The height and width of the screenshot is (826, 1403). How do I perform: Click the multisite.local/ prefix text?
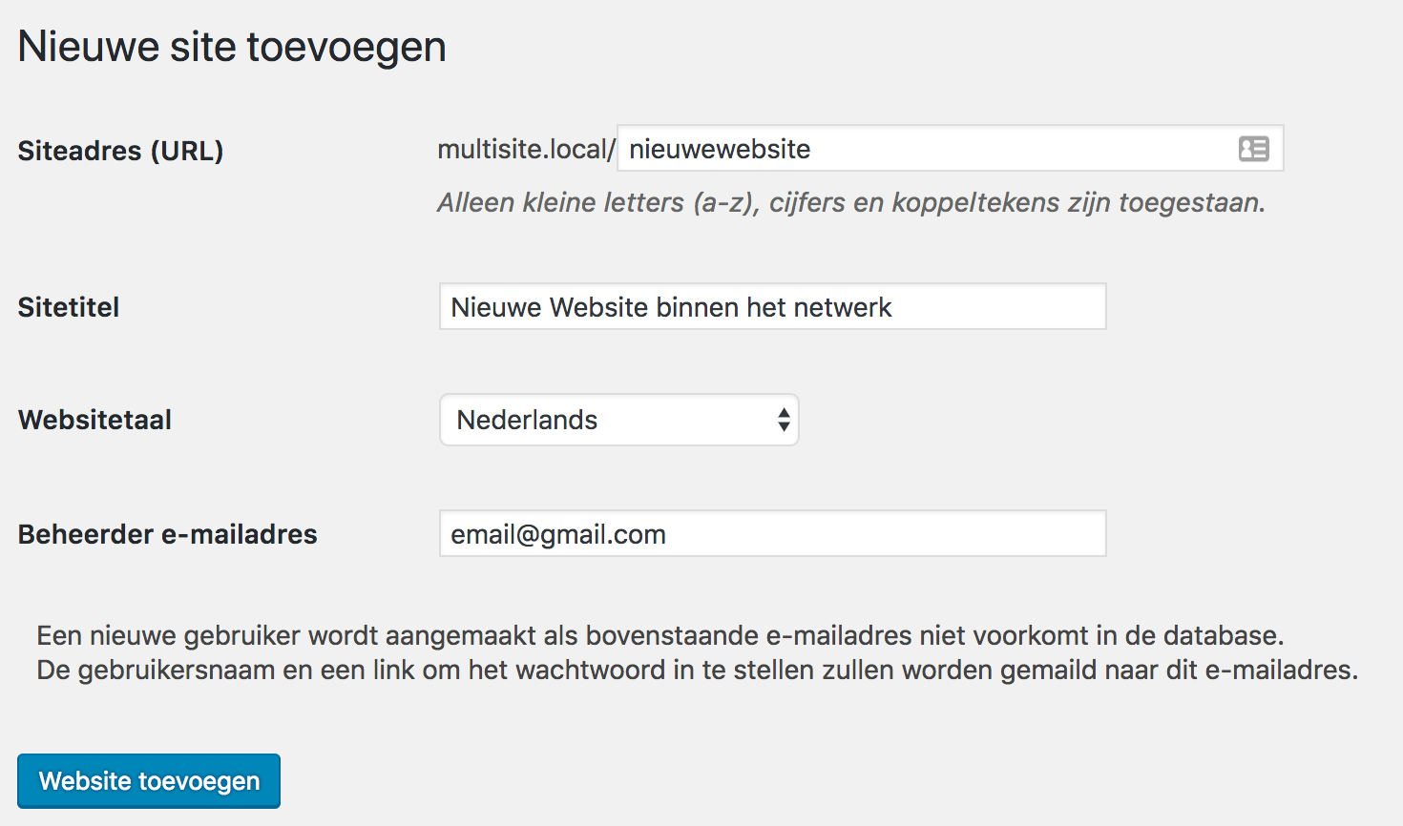(526, 150)
